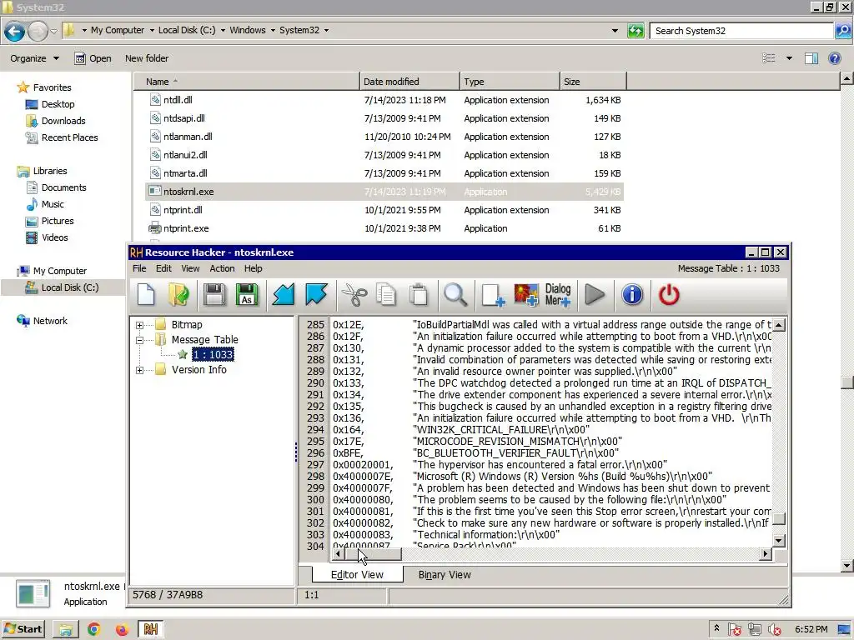Open the View menu in Resource Hacker
Screen dimensions: 854x640
(190, 268)
